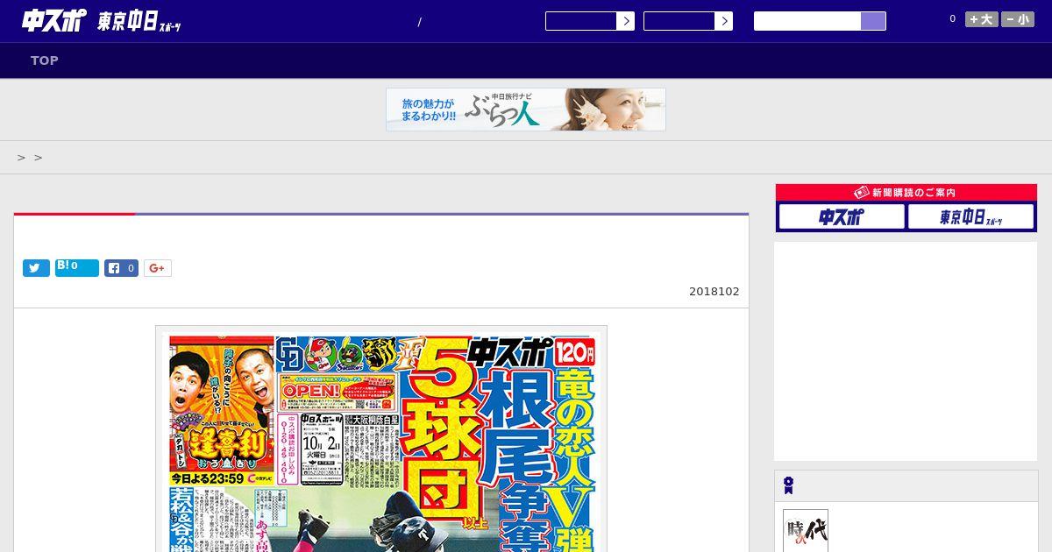
Task: Open the TOP navigation tab
Action: click(45, 60)
